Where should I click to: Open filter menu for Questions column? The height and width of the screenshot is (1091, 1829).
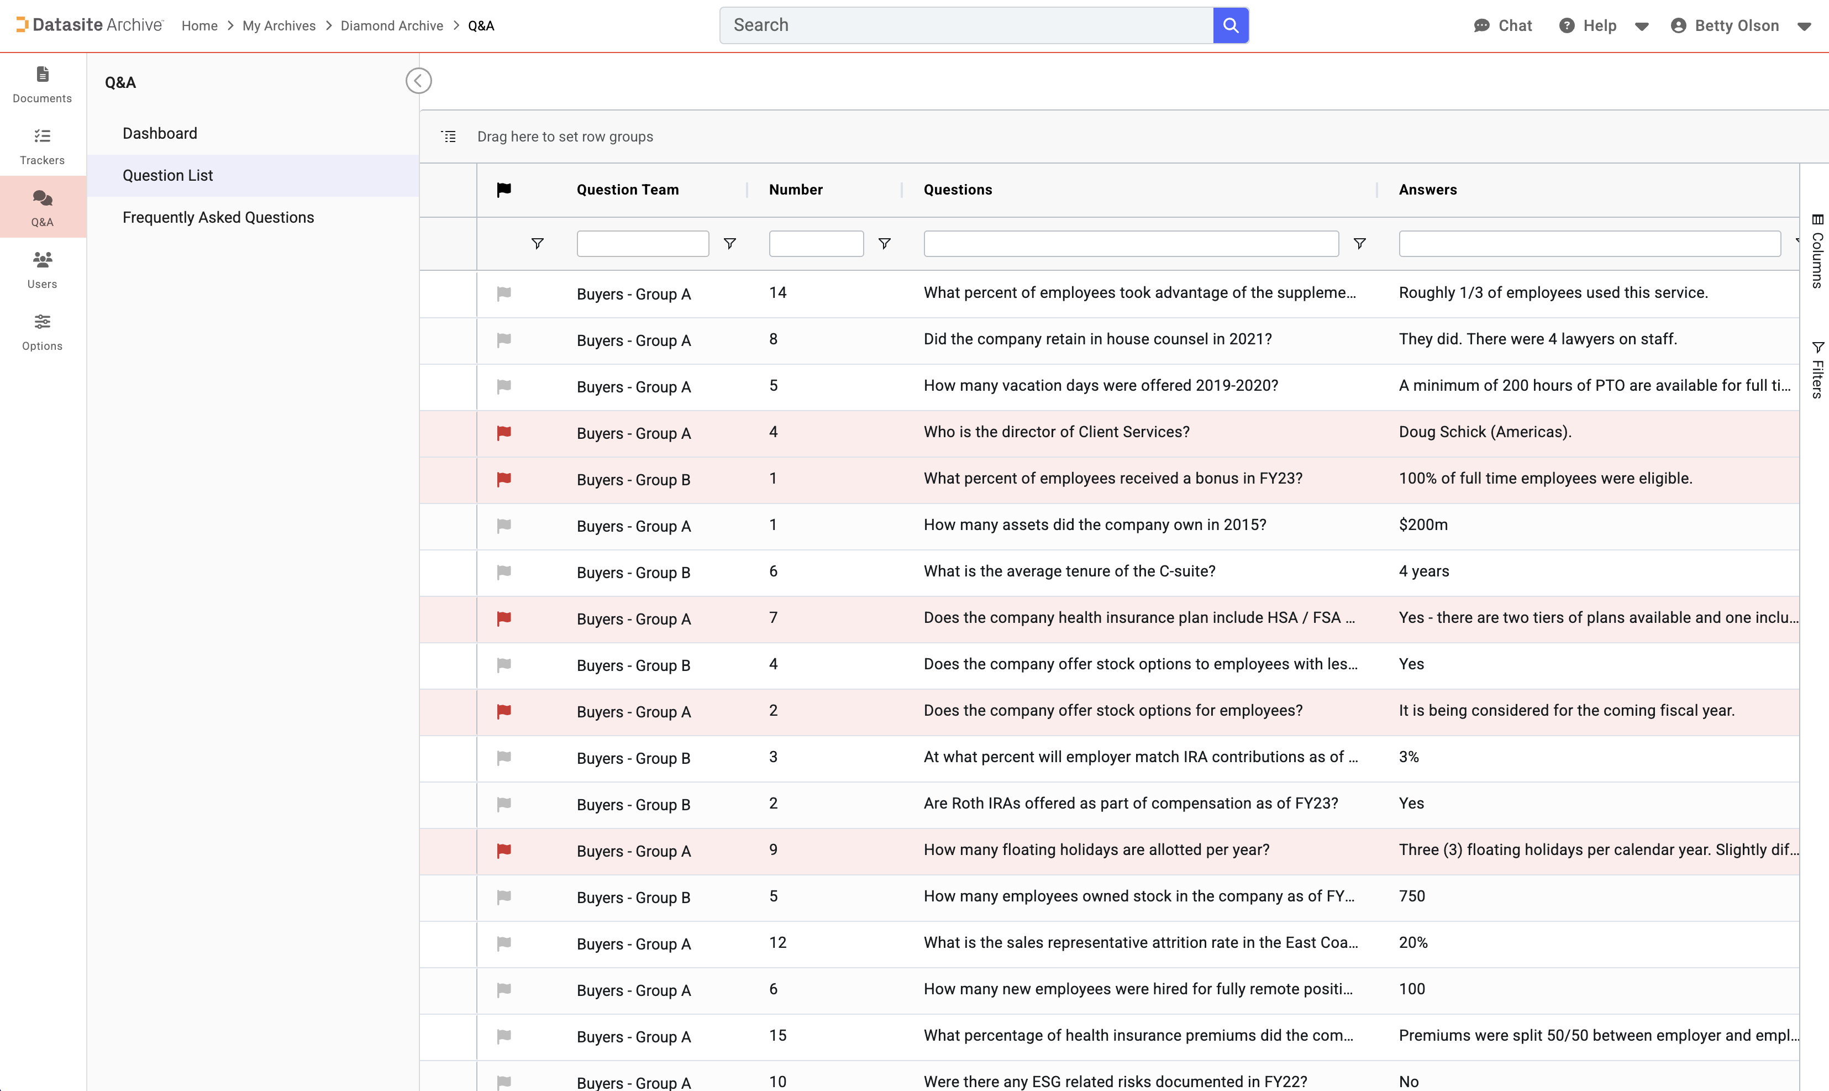point(1359,243)
